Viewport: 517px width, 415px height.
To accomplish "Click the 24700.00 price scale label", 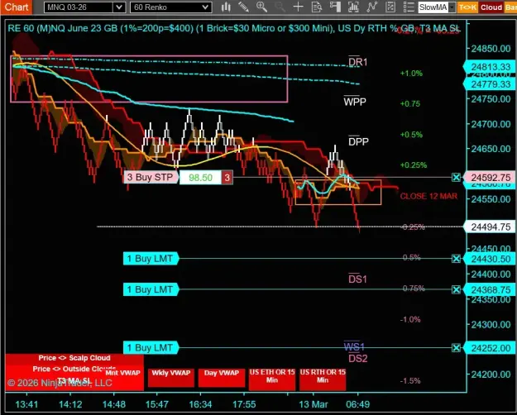I will 491,124.
